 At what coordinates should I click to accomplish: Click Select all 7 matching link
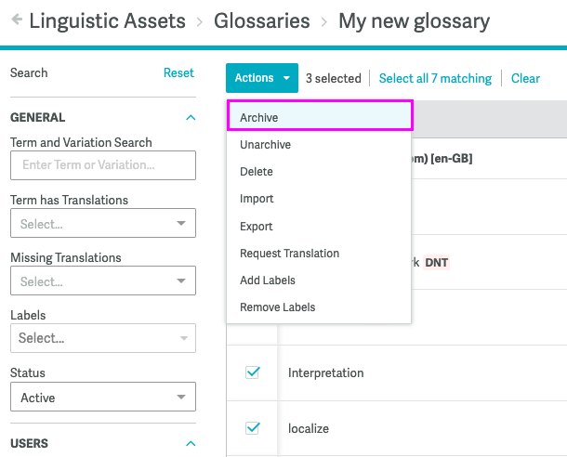point(435,78)
